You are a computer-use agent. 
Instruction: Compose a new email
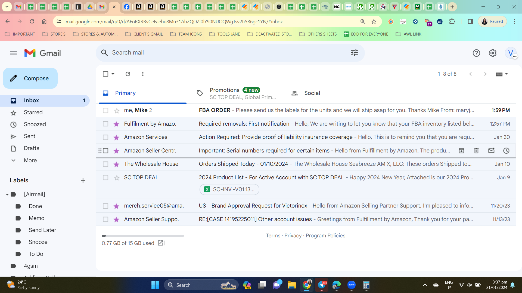pyautogui.click(x=30, y=78)
